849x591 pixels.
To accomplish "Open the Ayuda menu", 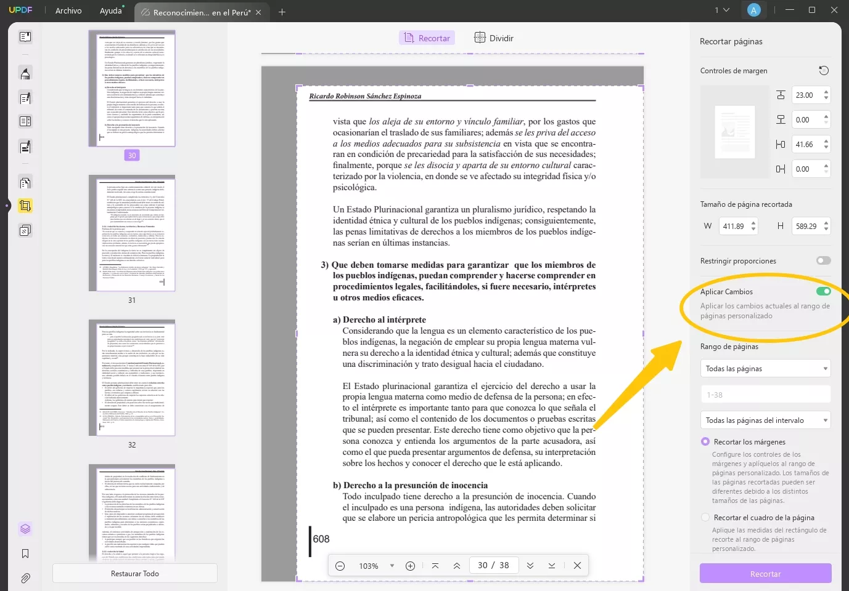I will pyautogui.click(x=111, y=10).
